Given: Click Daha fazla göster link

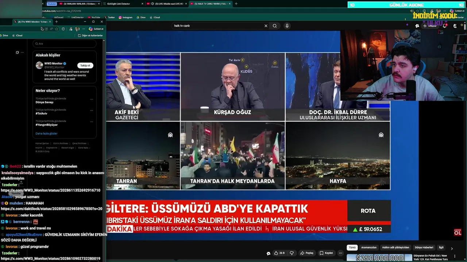Looking at the screenshot, I should (x=46, y=134).
